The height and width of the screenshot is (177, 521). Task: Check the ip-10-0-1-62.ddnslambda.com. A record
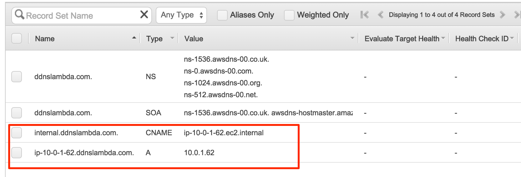coord(17,153)
